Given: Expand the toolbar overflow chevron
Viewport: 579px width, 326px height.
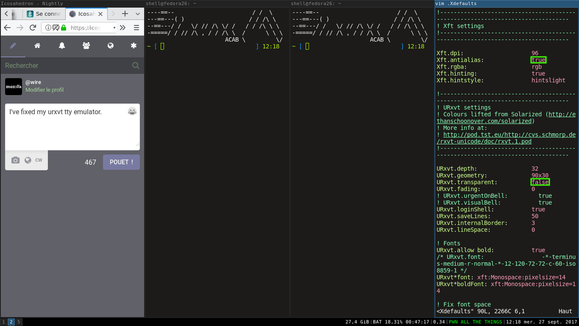Looking at the screenshot, I should tap(123, 28).
